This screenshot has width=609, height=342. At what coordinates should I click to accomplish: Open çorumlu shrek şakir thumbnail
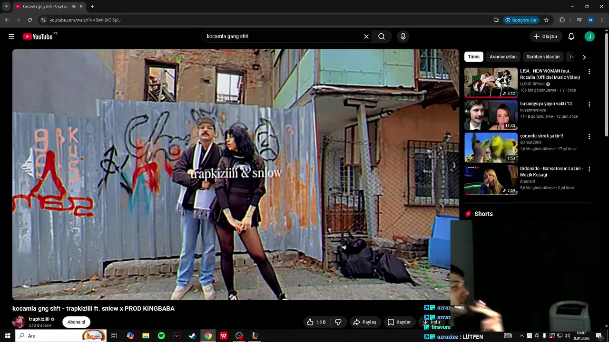point(491,147)
